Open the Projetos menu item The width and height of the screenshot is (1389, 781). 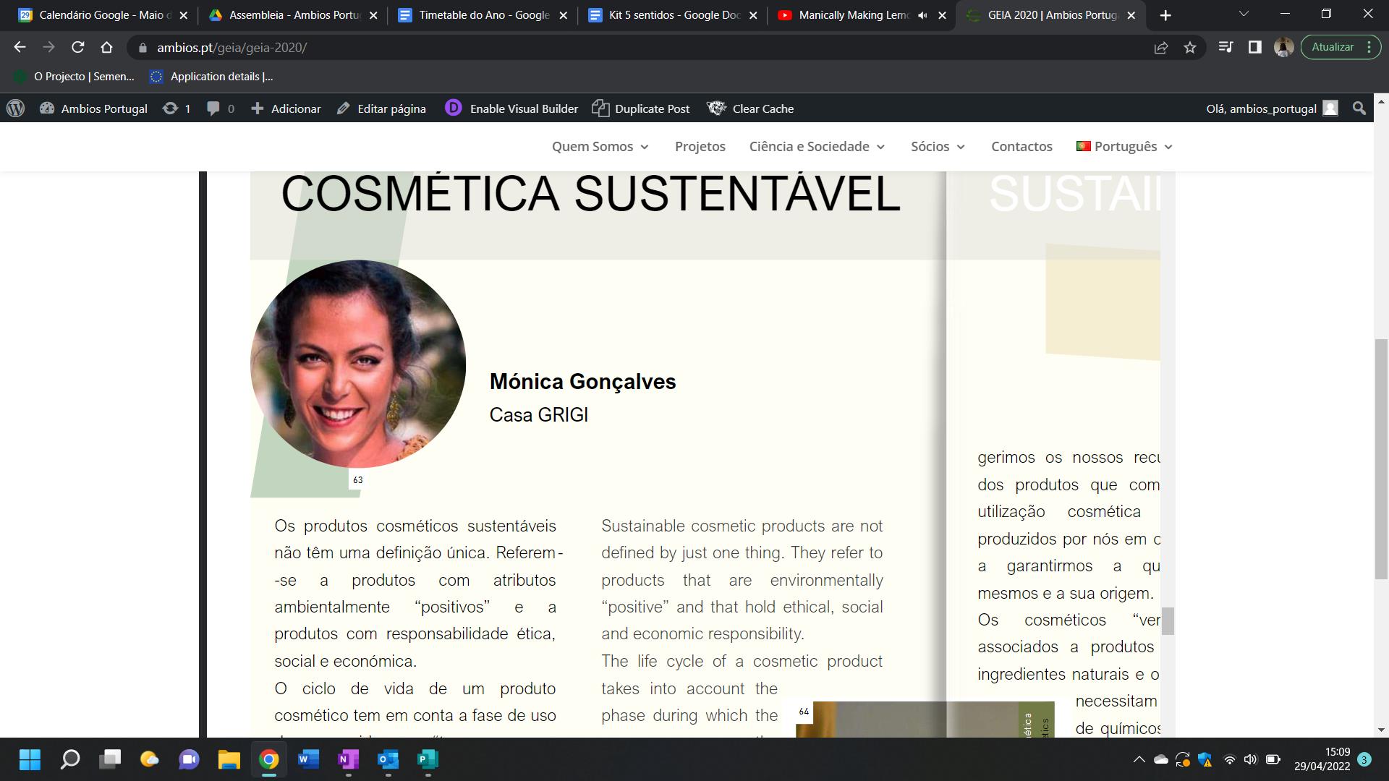(700, 147)
